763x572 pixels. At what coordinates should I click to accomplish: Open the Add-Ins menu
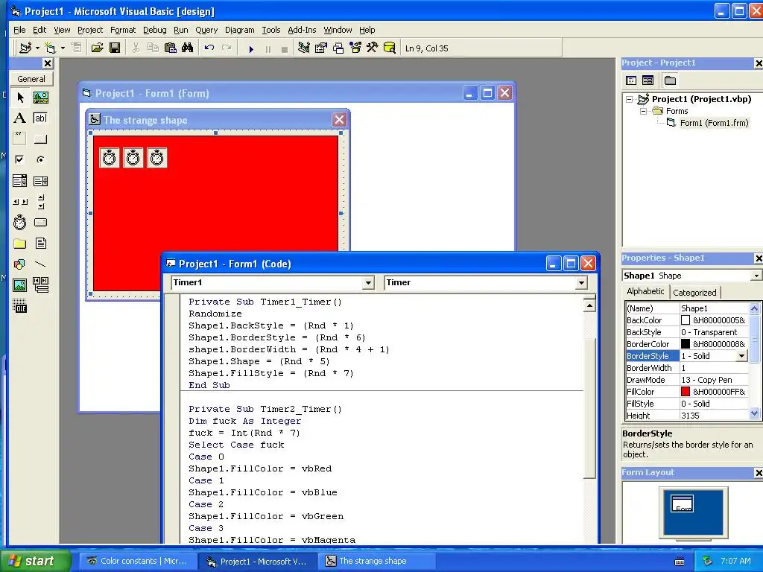[x=302, y=30]
